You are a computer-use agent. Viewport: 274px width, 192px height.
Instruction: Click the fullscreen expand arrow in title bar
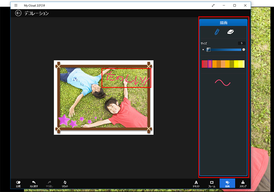pos(223,5)
